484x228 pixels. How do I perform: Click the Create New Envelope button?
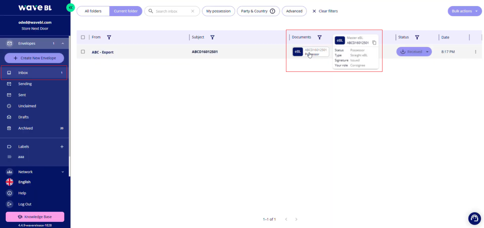point(34,58)
